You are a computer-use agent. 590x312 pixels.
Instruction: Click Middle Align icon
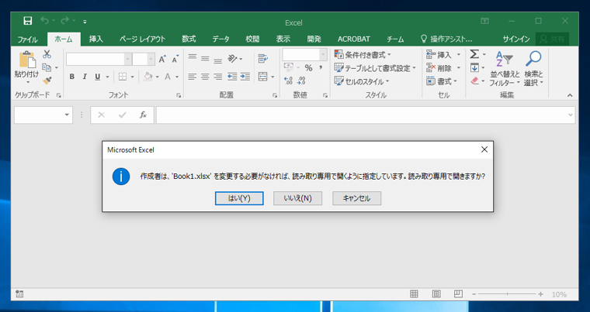point(205,59)
